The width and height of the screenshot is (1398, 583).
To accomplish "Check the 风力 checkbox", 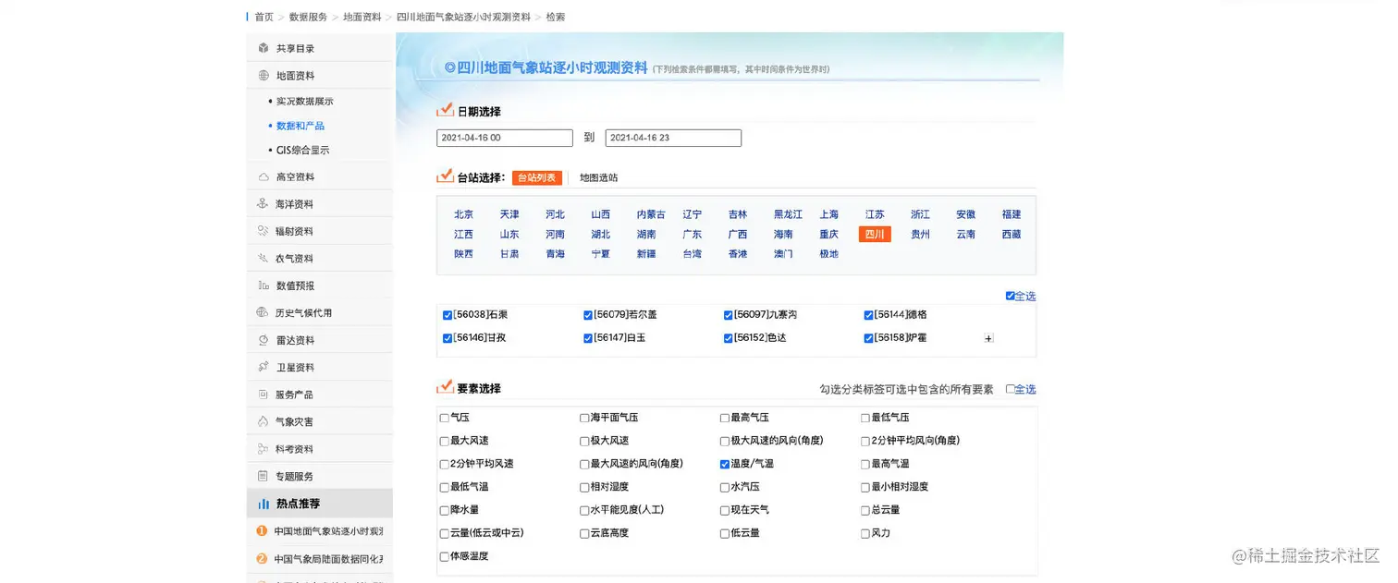I will [865, 533].
